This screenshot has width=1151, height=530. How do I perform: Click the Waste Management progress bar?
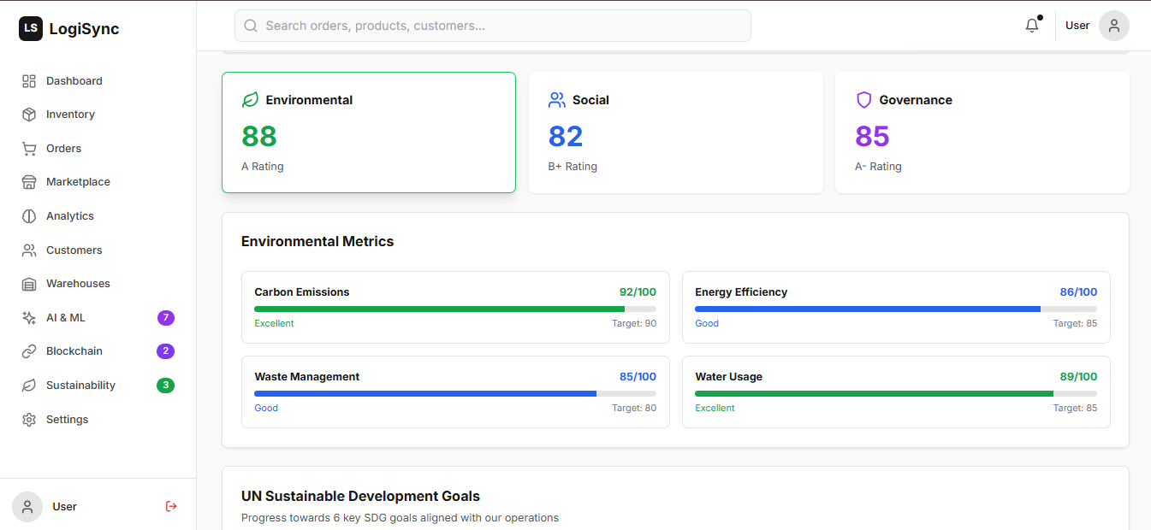coord(455,393)
